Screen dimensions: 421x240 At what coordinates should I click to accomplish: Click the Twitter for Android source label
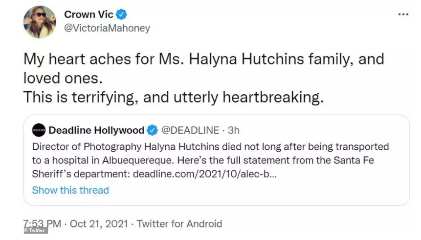(x=179, y=224)
